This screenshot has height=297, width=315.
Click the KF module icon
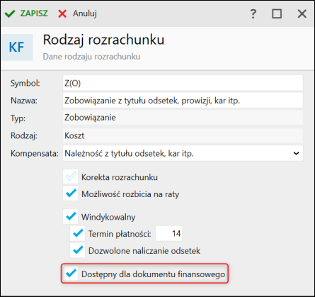pos(17,47)
